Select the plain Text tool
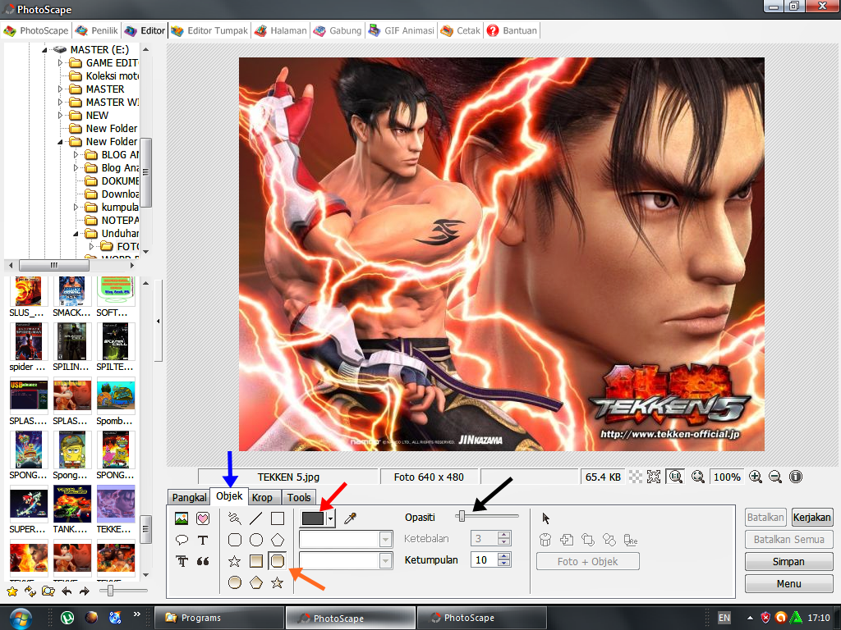The height and width of the screenshot is (630, 841). (x=203, y=540)
